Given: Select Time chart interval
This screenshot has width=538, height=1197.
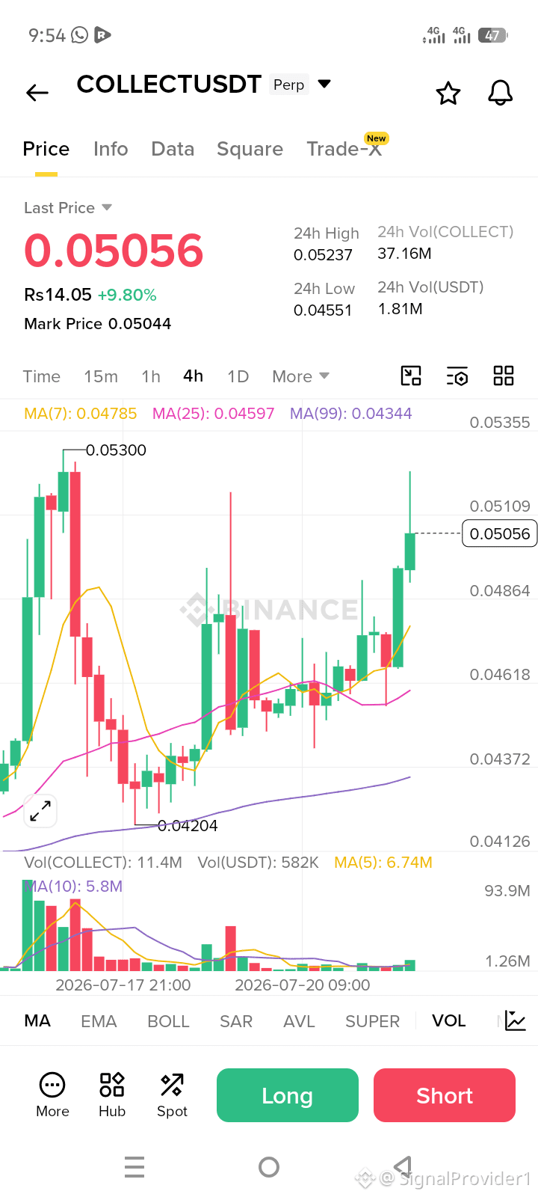Looking at the screenshot, I should pyautogui.click(x=42, y=376).
